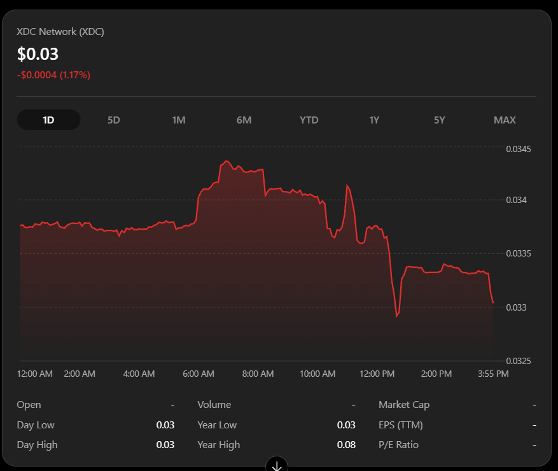
Task: Click the 0.0335 y-axis label
Action: coord(519,253)
